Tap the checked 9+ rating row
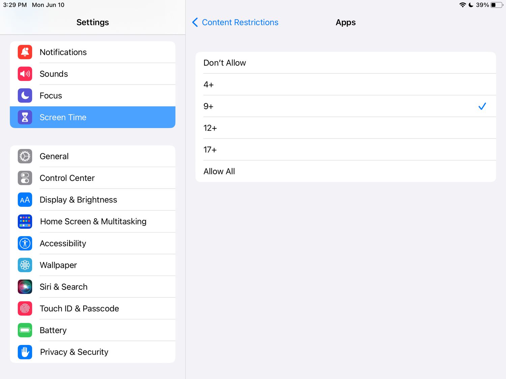 (x=345, y=106)
